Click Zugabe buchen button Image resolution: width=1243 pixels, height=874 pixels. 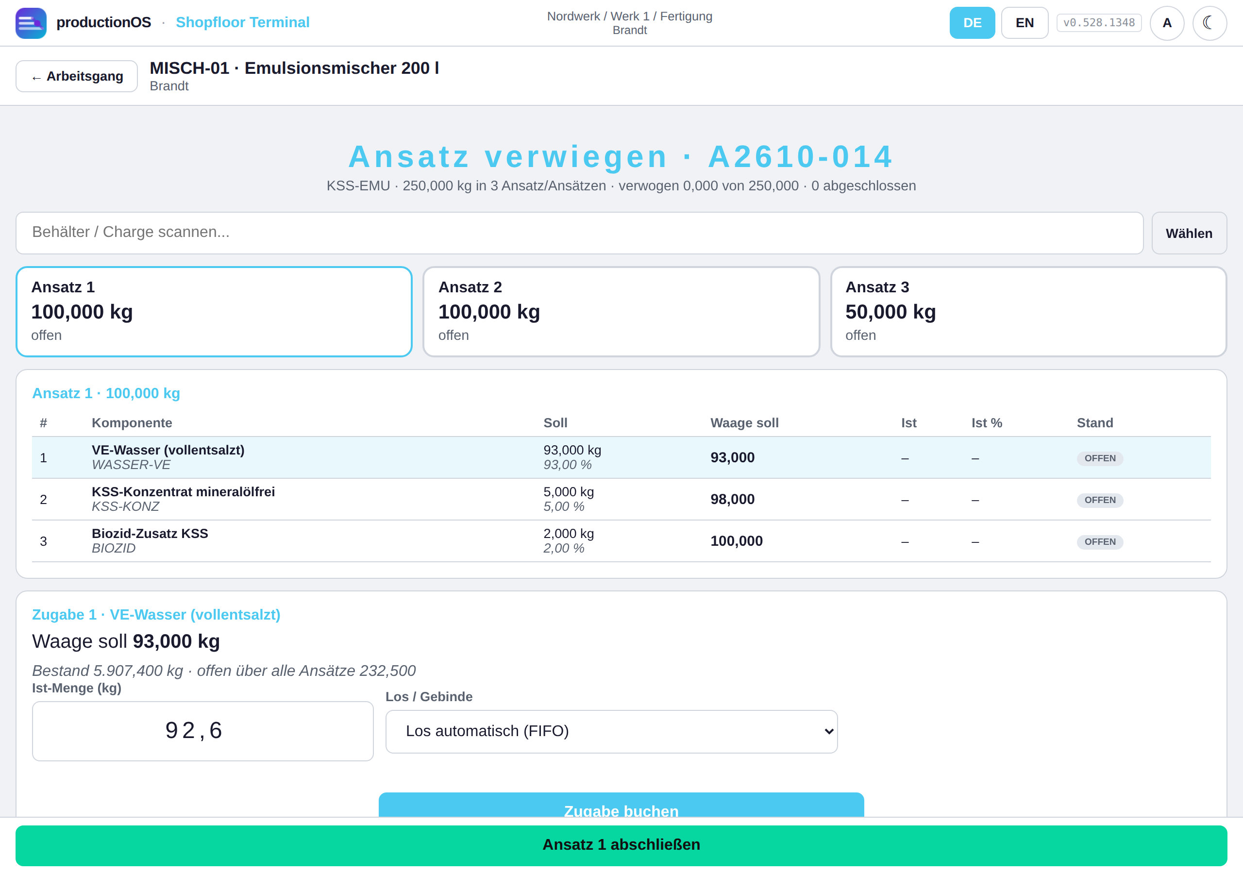(x=621, y=805)
